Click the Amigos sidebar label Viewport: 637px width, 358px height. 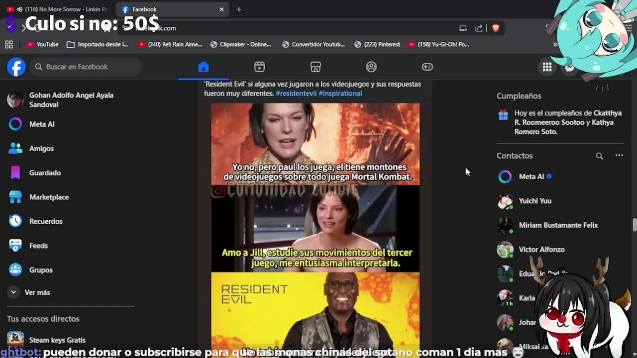click(41, 149)
